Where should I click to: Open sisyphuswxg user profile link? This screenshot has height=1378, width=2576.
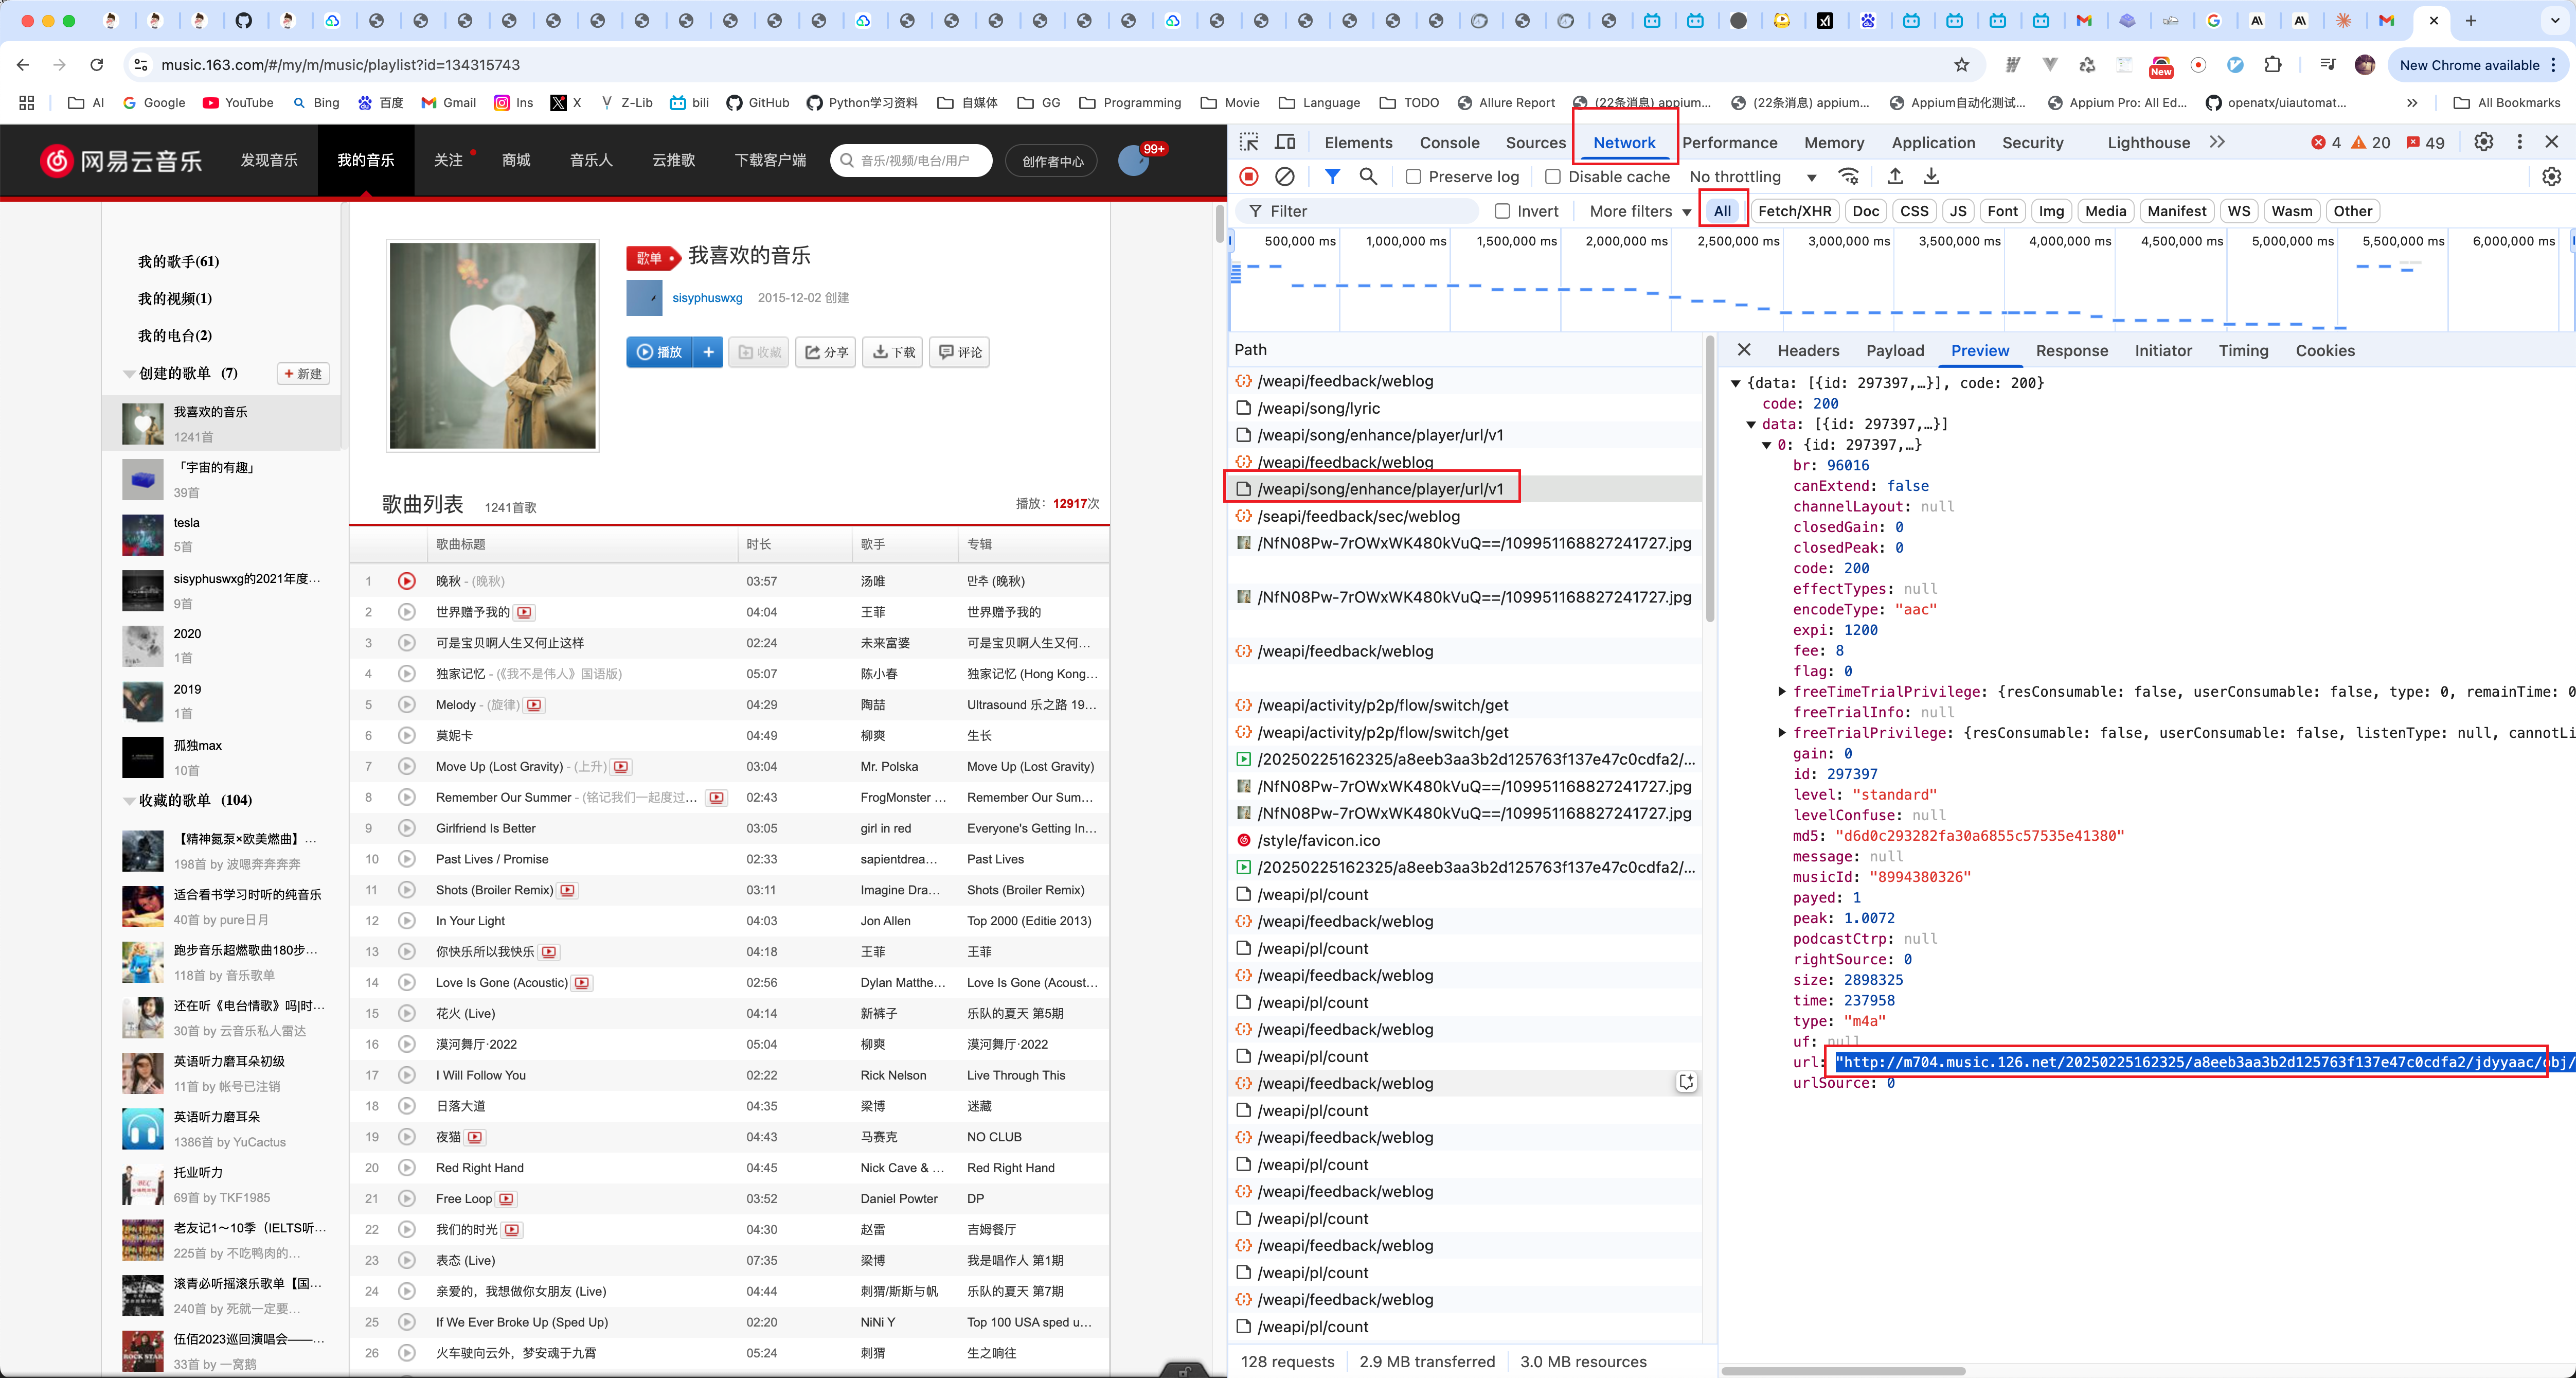pos(707,298)
